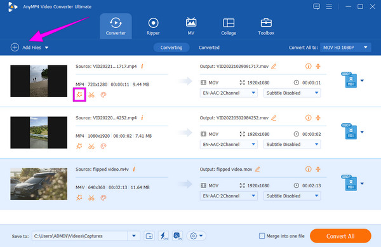The width and height of the screenshot is (381, 247).
Task: Select thumbnail of VID20221...1717.mp4
Action: click(x=39, y=81)
